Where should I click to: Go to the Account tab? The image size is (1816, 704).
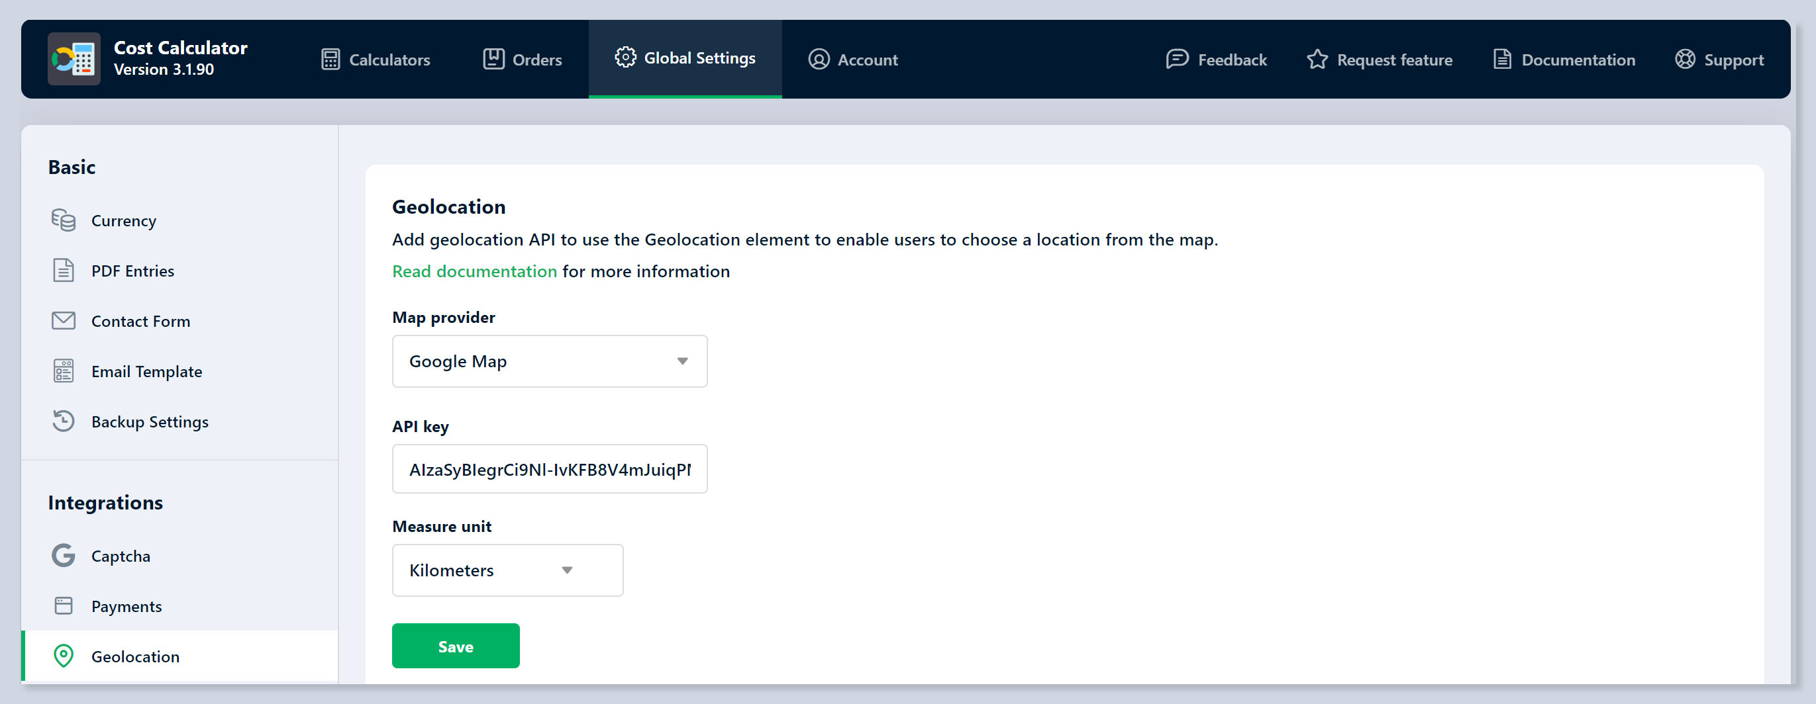coord(853,60)
